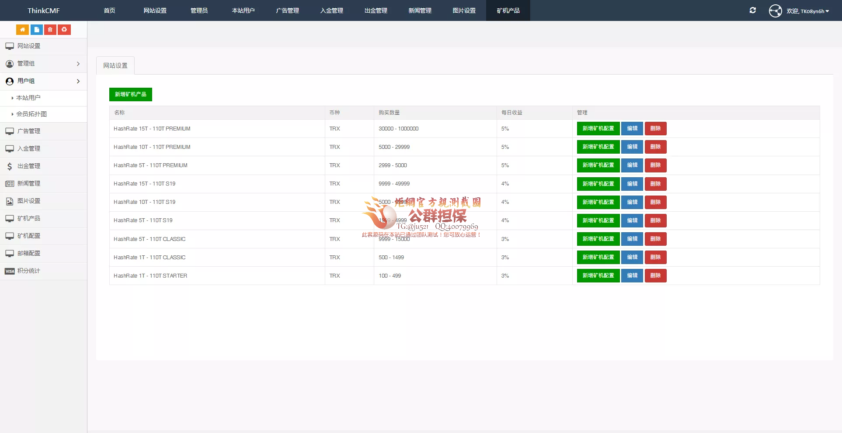
Task: Switch to the 网站设置 tab
Action: click(x=115, y=65)
